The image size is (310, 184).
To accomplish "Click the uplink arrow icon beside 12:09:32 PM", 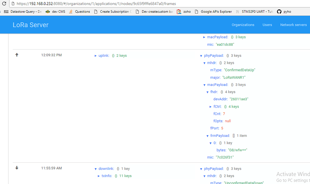I will coord(17,55).
